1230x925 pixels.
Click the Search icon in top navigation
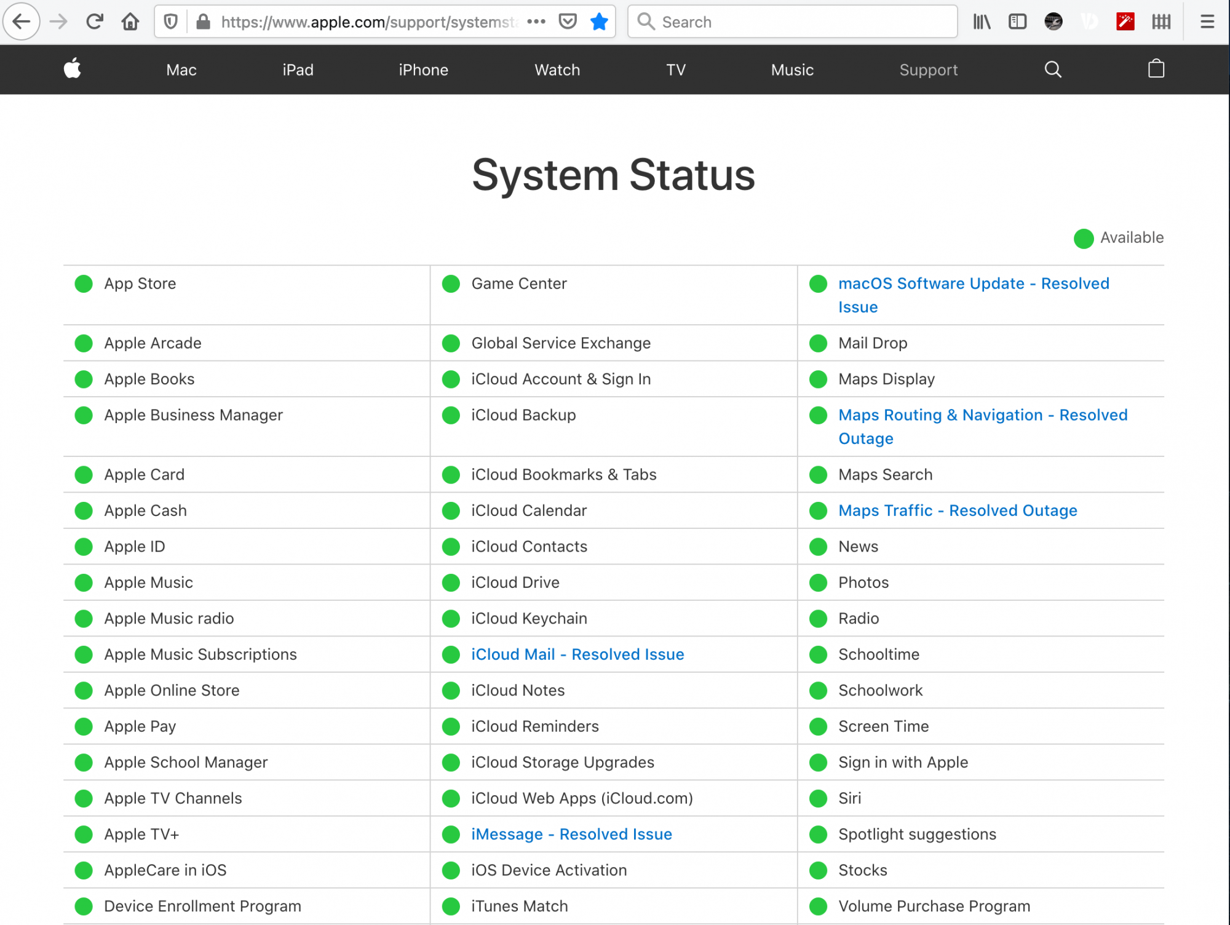[x=1053, y=69]
